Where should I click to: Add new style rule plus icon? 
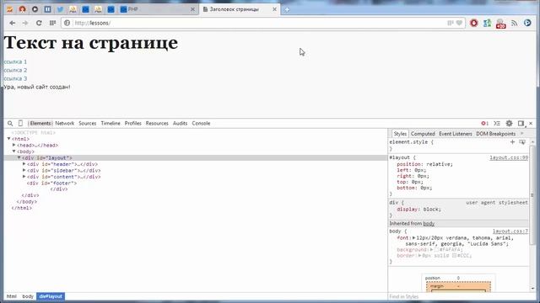tap(512, 142)
